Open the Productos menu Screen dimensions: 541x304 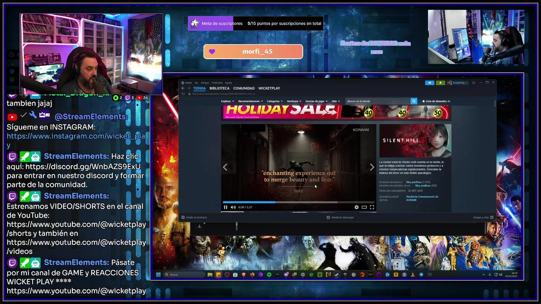pyautogui.click(x=217, y=83)
